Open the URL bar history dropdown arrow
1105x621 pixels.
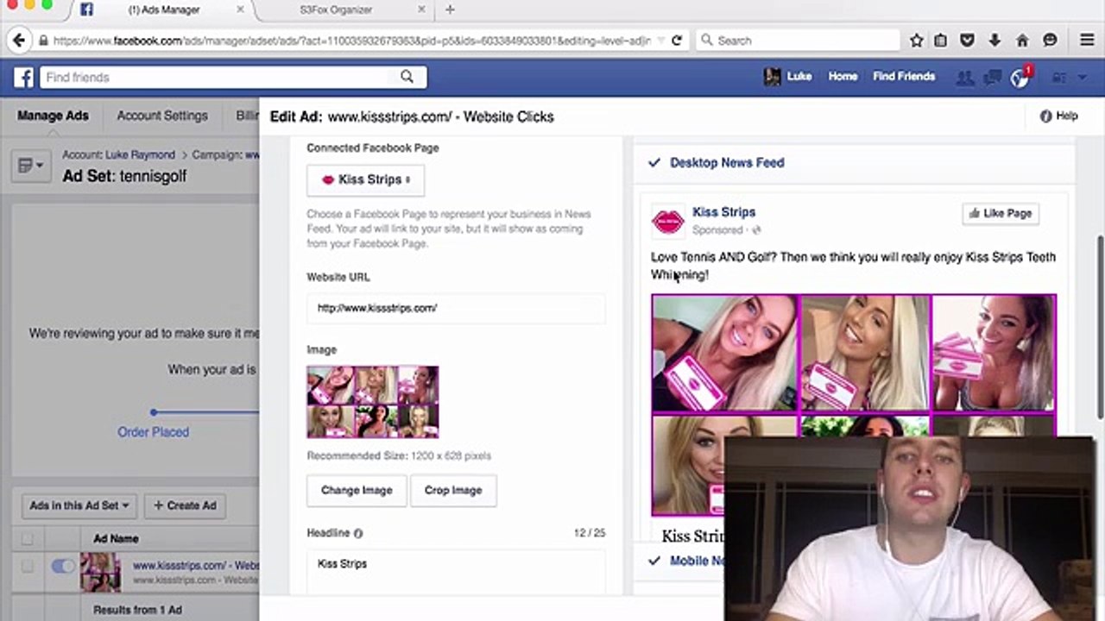coord(660,41)
